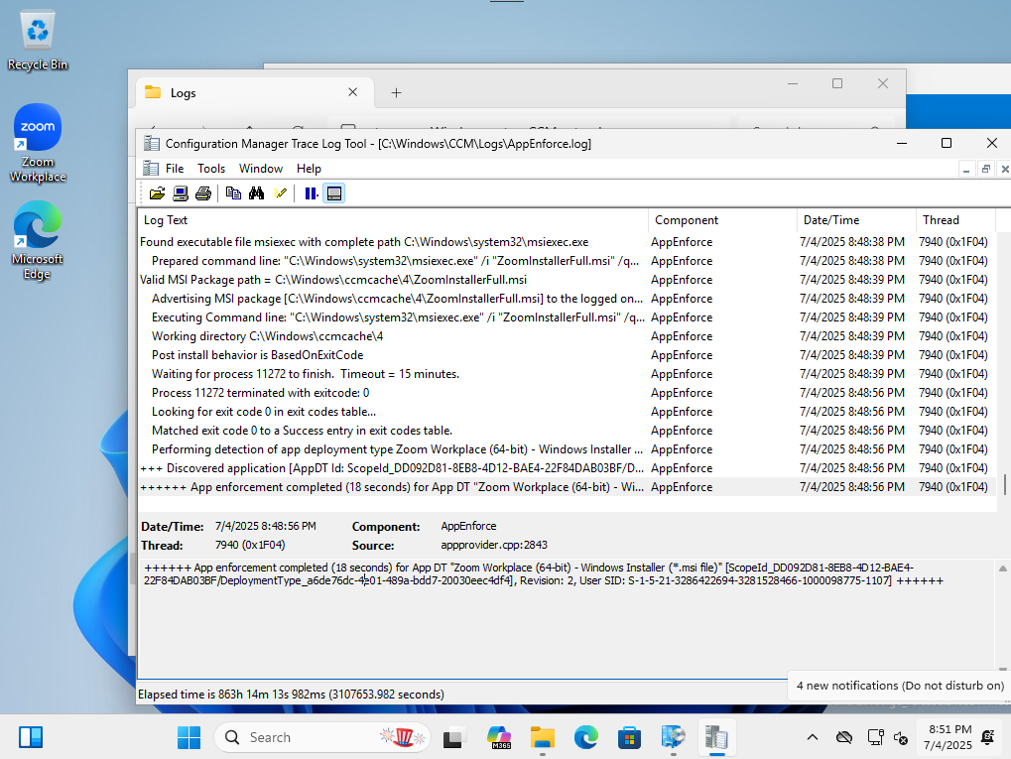
Task: Select 'Looking for exit code 0' log row
Action: tap(568, 412)
